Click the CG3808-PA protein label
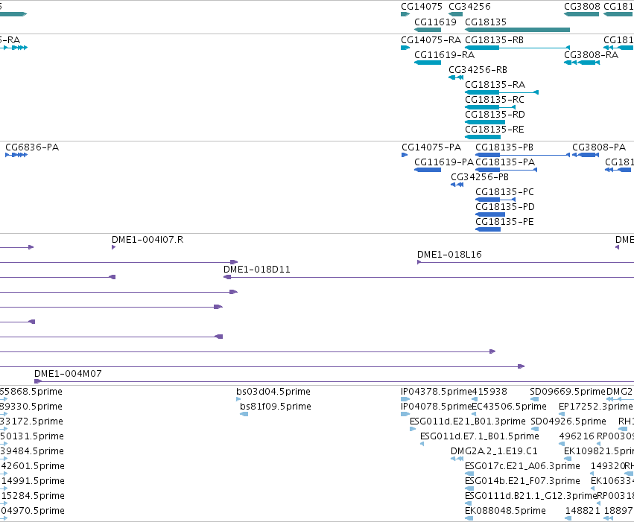 point(599,147)
